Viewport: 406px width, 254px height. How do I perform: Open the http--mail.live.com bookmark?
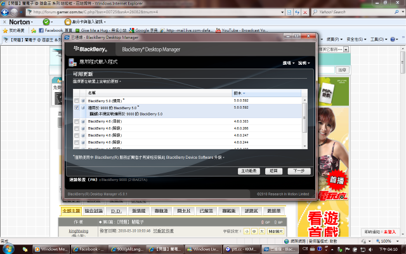click(187, 30)
